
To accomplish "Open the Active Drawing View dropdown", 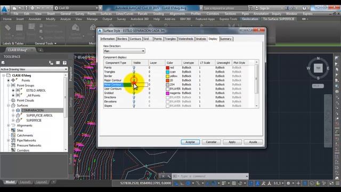I will (x=34, y=69).
